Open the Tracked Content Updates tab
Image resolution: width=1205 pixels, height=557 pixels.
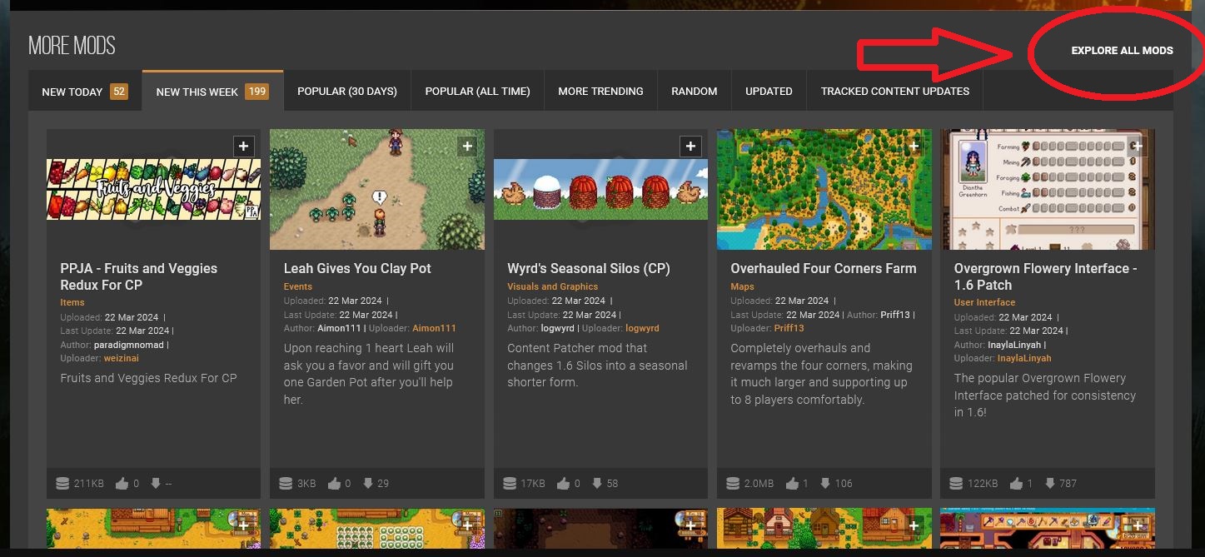click(895, 92)
